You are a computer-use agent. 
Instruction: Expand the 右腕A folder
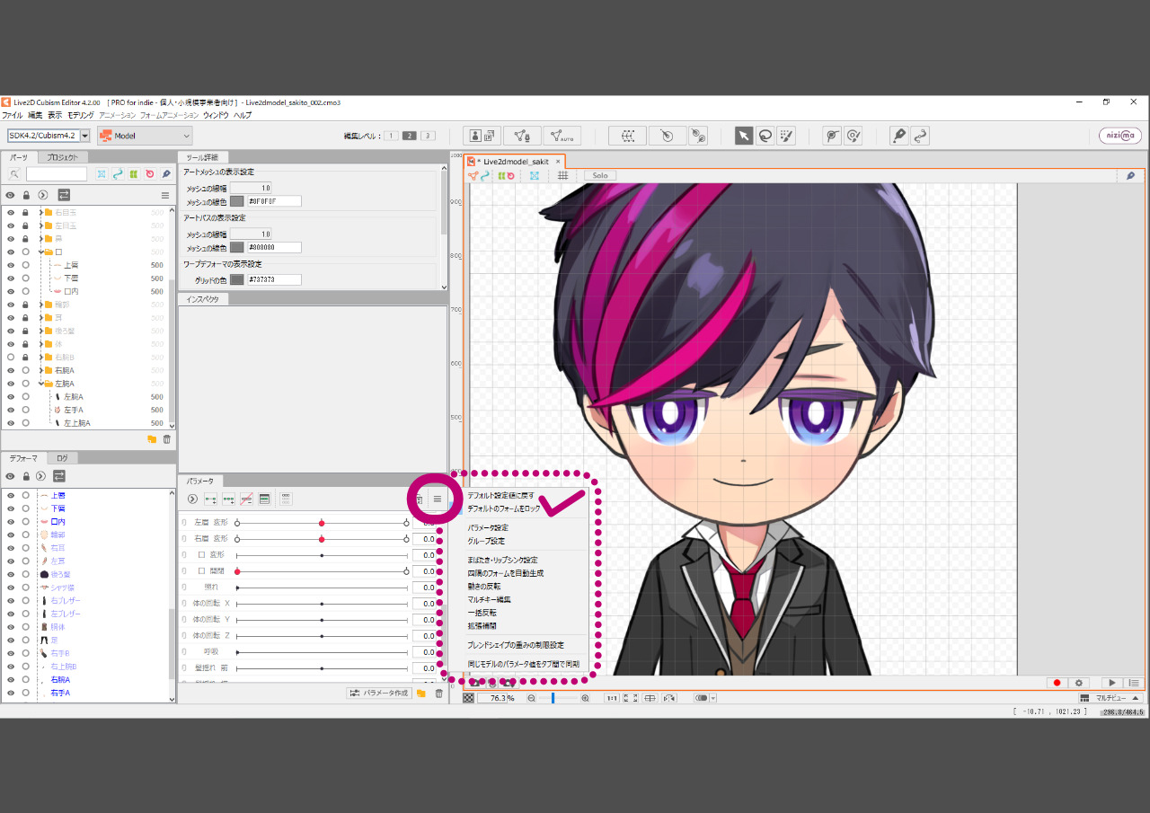click(x=41, y=370)
